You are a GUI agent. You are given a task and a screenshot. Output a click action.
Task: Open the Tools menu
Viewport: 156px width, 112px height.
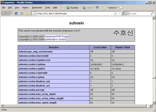pyautogui.click(x=47, y=8)
